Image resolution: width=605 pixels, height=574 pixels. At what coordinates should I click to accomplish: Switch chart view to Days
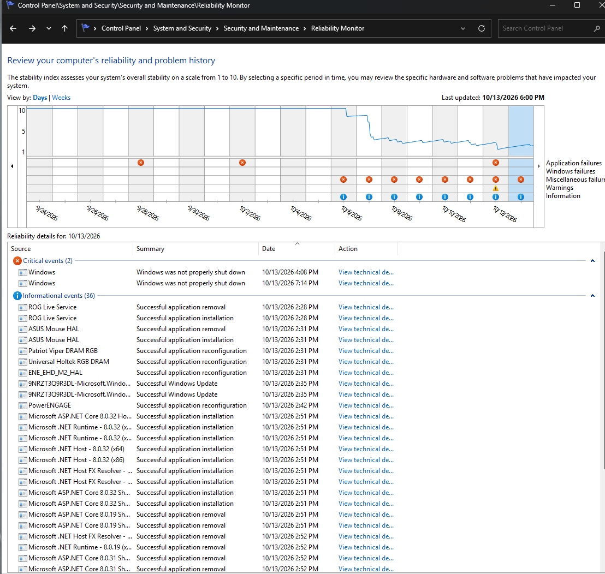40,98
